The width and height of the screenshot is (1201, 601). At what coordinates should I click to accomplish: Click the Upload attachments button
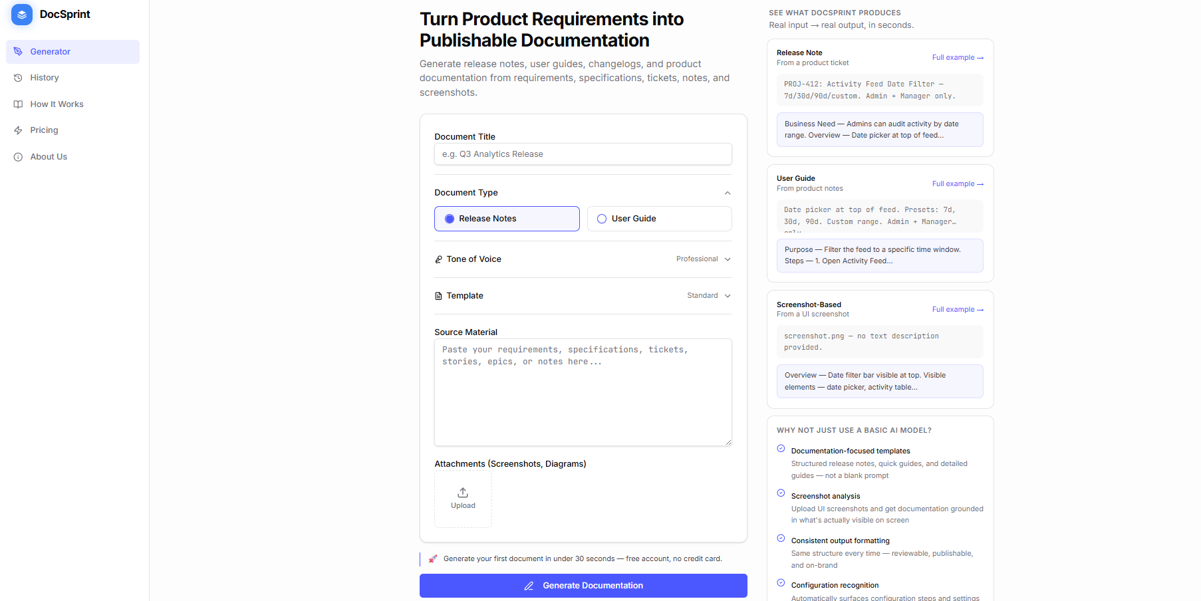463,499
